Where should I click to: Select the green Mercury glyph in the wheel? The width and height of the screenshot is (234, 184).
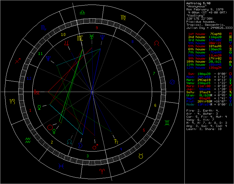[x=39, y=107]
